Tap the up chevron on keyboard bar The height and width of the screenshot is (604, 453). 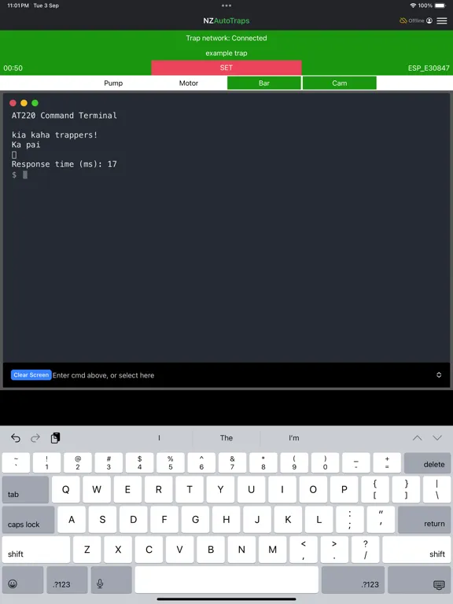coord(417,438)
